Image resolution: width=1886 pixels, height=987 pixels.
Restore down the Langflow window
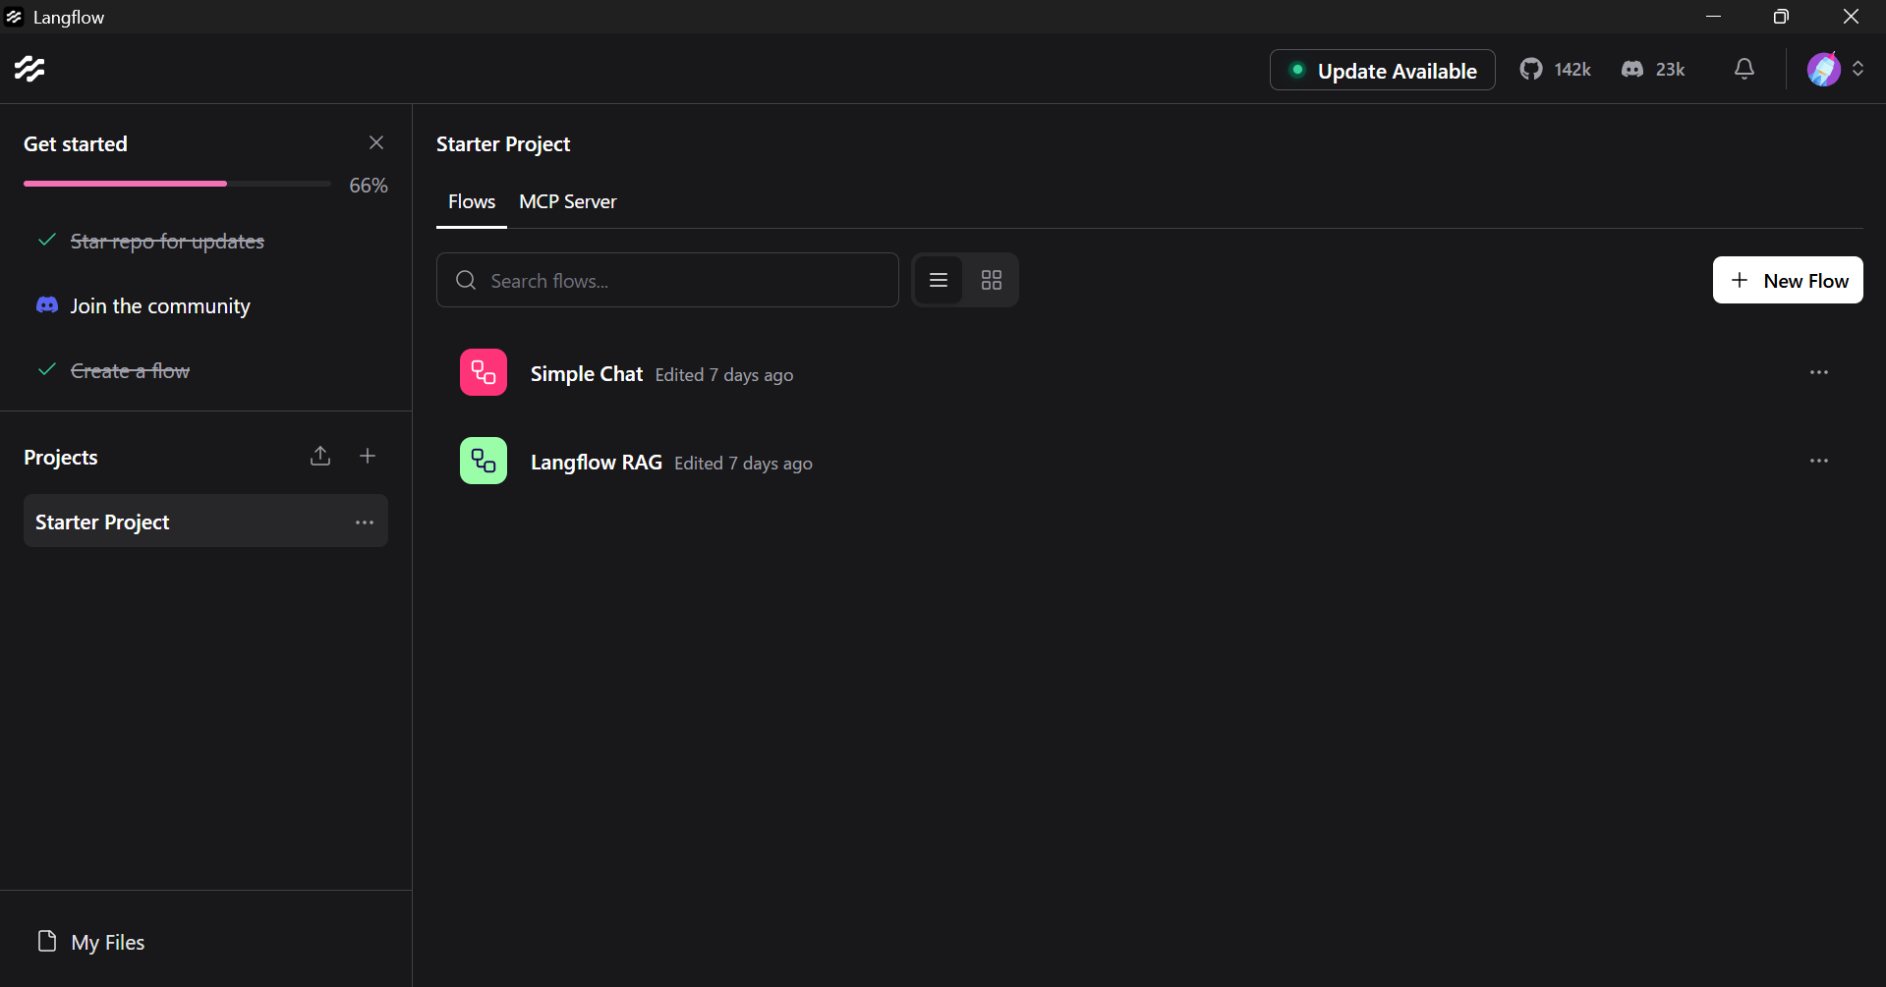pos(1781,17)
